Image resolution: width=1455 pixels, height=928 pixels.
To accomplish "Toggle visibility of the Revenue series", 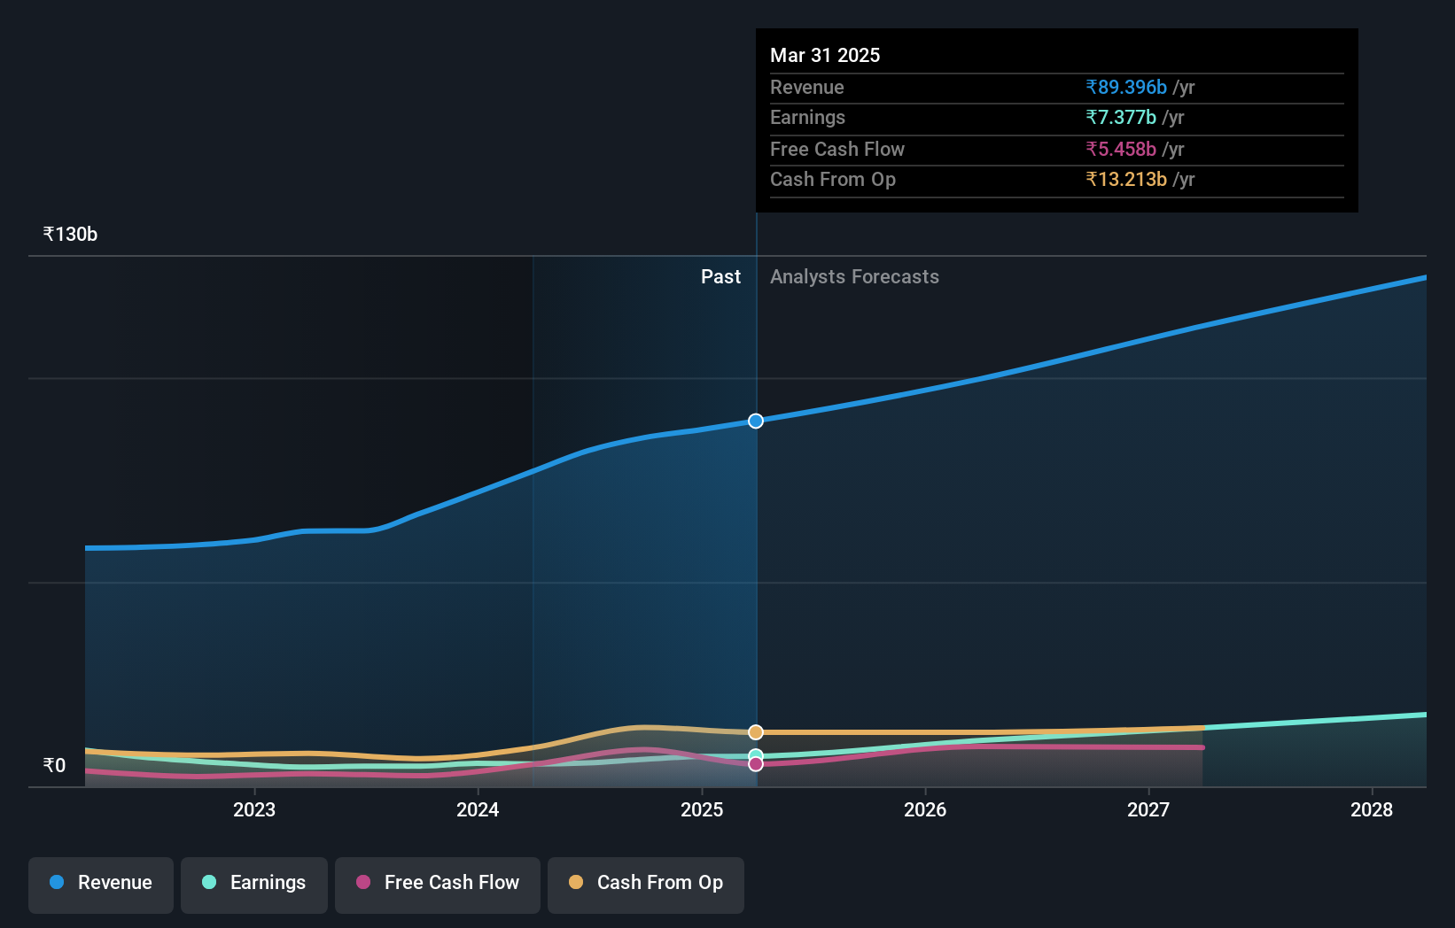I will pyautogui.click(x=100, y=883).
